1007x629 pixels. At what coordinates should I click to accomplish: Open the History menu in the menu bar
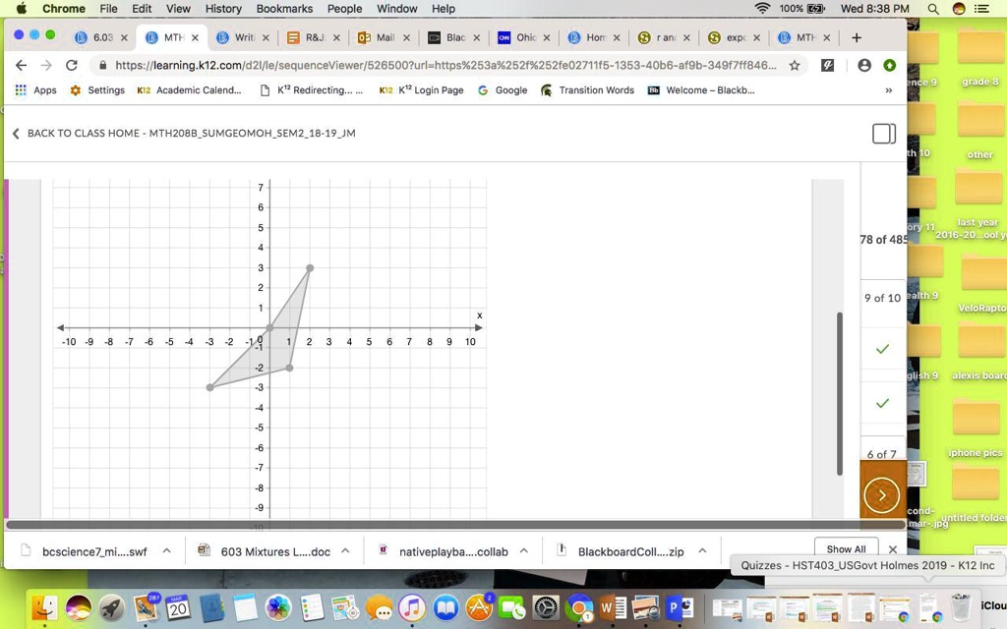(223, 9)
